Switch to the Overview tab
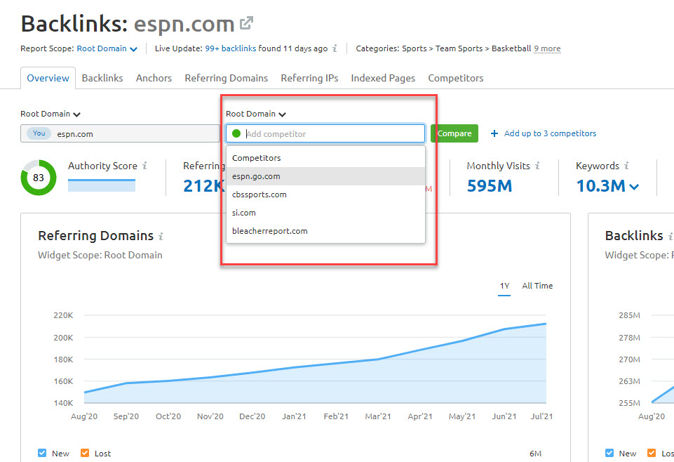 pyautogui.click(x=48, y=79)
